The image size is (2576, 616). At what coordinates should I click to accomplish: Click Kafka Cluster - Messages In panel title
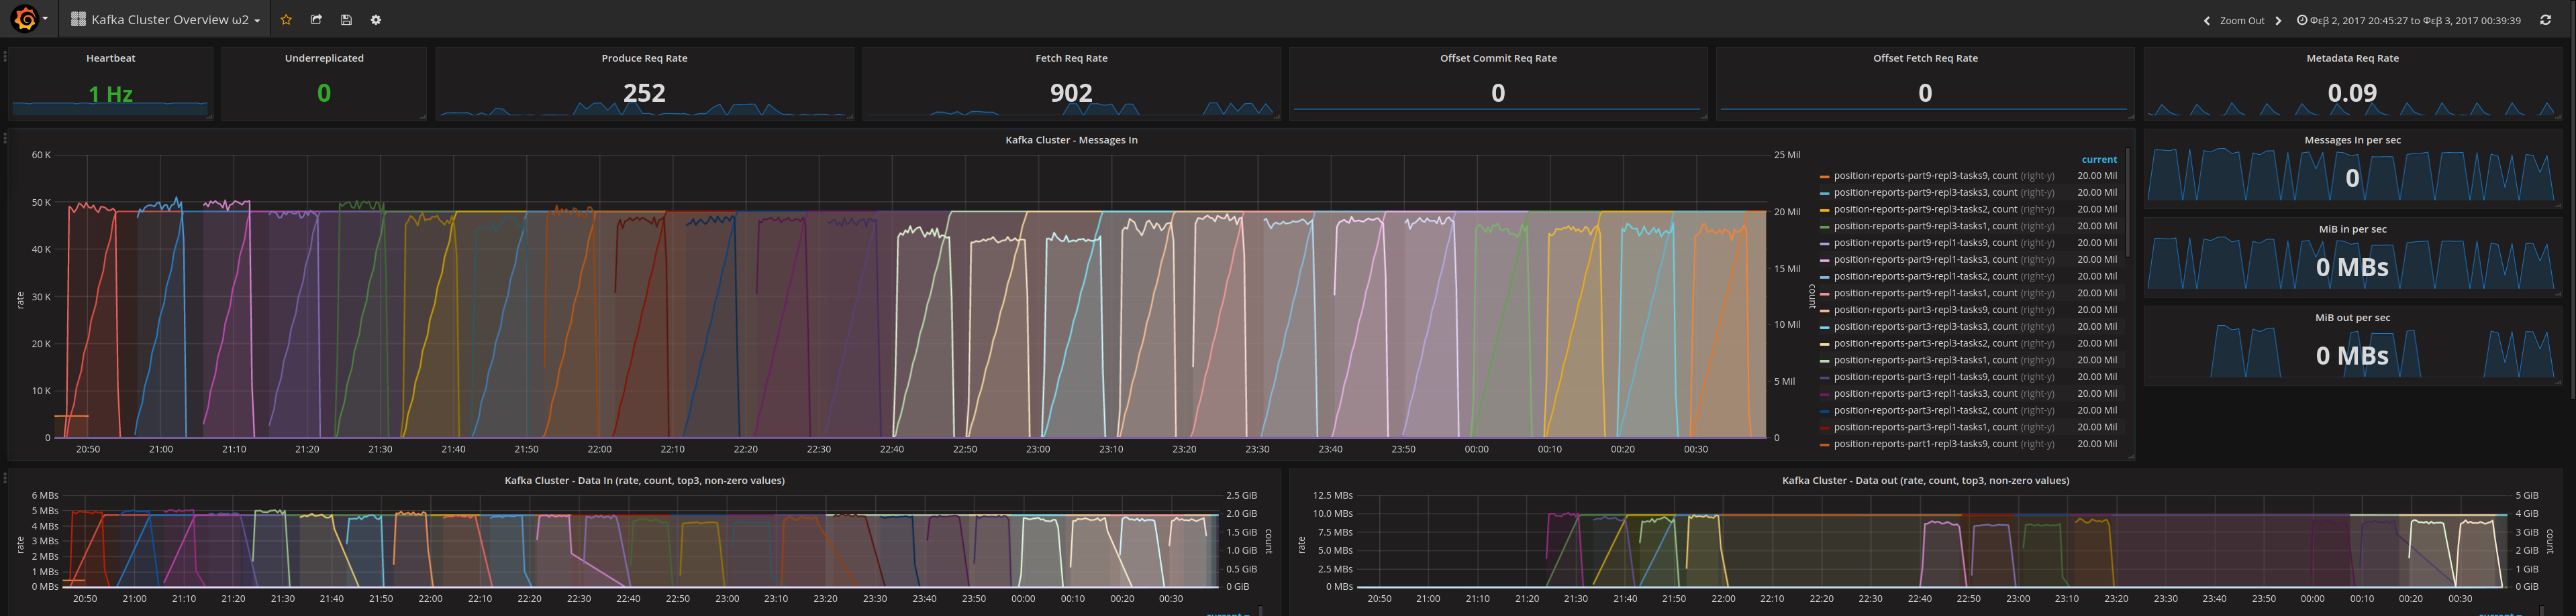click(1071, 140)
